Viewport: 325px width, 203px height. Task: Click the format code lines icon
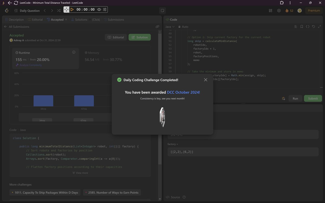(x=296, y=27)
